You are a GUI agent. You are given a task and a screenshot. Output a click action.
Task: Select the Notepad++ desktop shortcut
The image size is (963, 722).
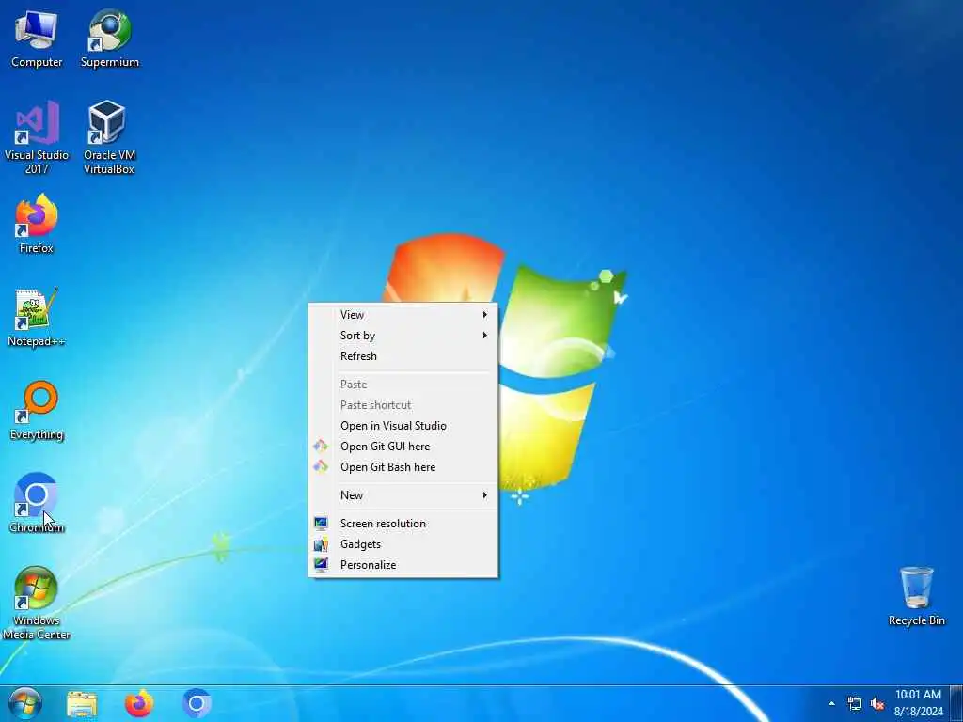(37, 318)
